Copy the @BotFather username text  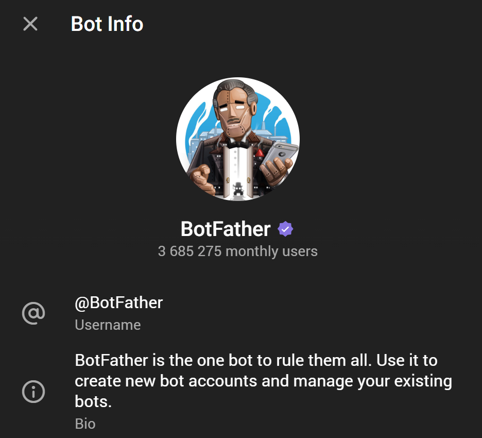click(x=119, y=302)
